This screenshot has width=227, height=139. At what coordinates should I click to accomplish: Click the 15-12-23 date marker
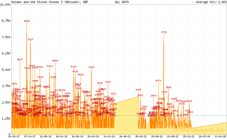click(188, 136)
